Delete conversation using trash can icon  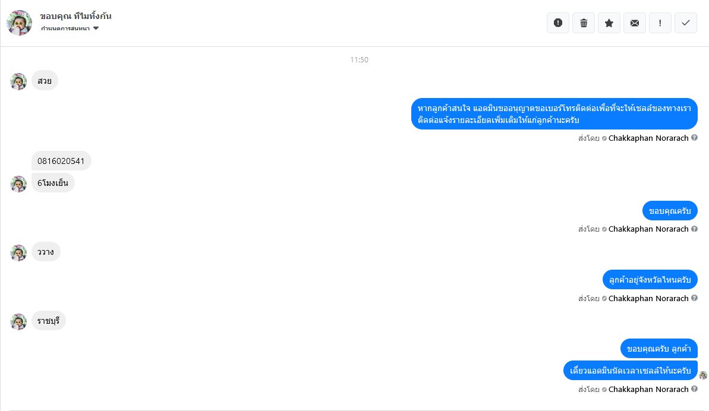(x=584, y=23)
